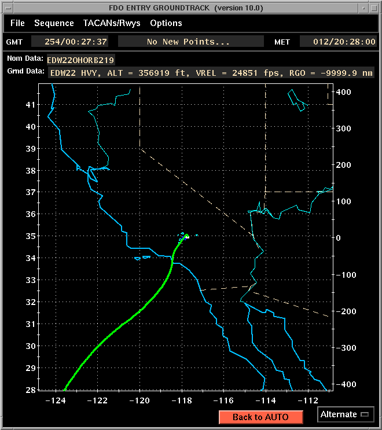Open the Sequence menu
Screen dimensions: 382x430
pos(54,23)
